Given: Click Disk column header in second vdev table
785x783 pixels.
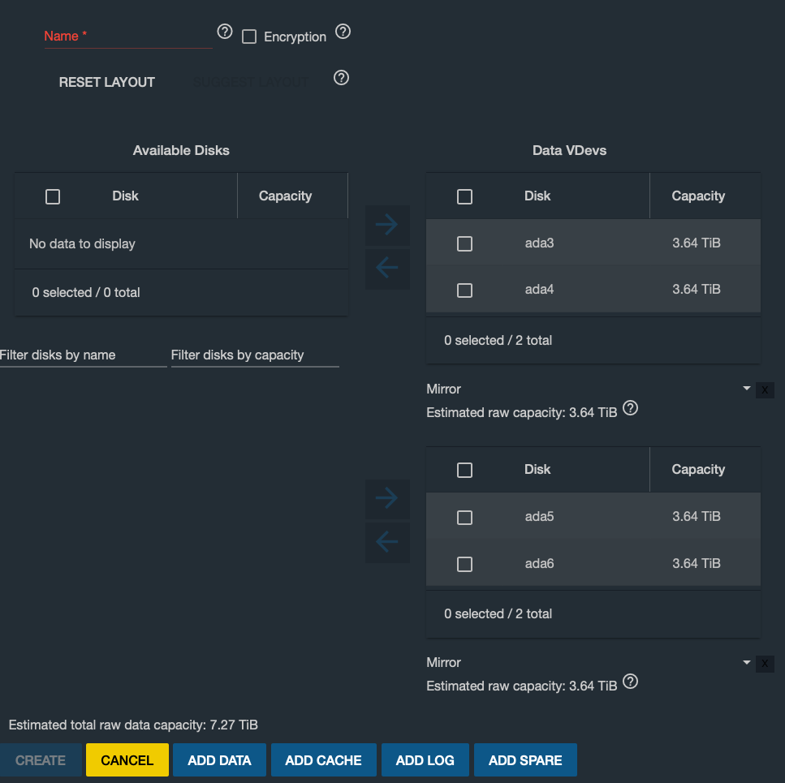Looking at the screenshot, I should pyautogui.click(x=537, y=469).
